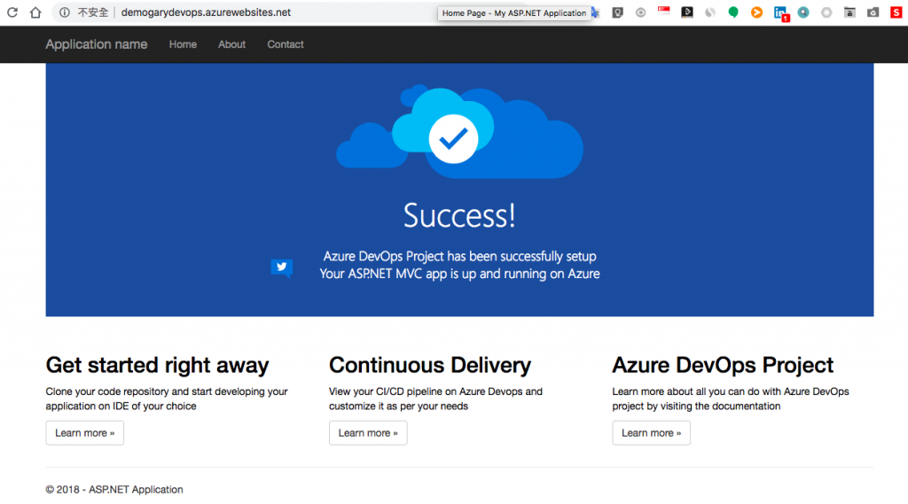This screenshot has width=908, height=504.
Task: Open the teal magnifier extension icon
Action: pos(803,12)
